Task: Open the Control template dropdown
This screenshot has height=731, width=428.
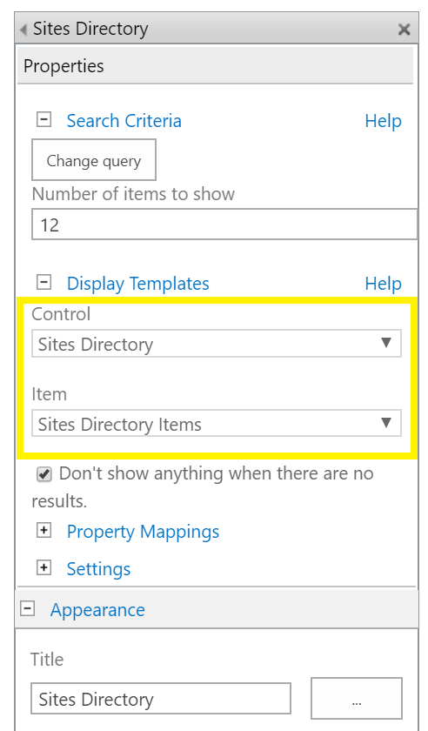Action: [x=217, y=344]
